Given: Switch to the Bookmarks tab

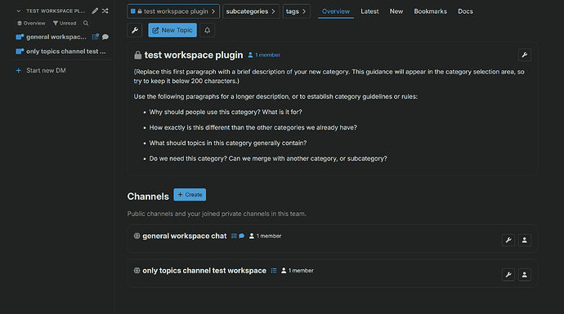Looking at the screenshot, I should point(430,11).
